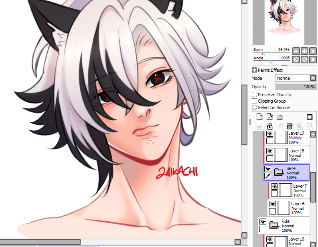Zoom out with the minus button
Image resolution: width=318 pixels, height=247 pixels.
coord(296,51)
